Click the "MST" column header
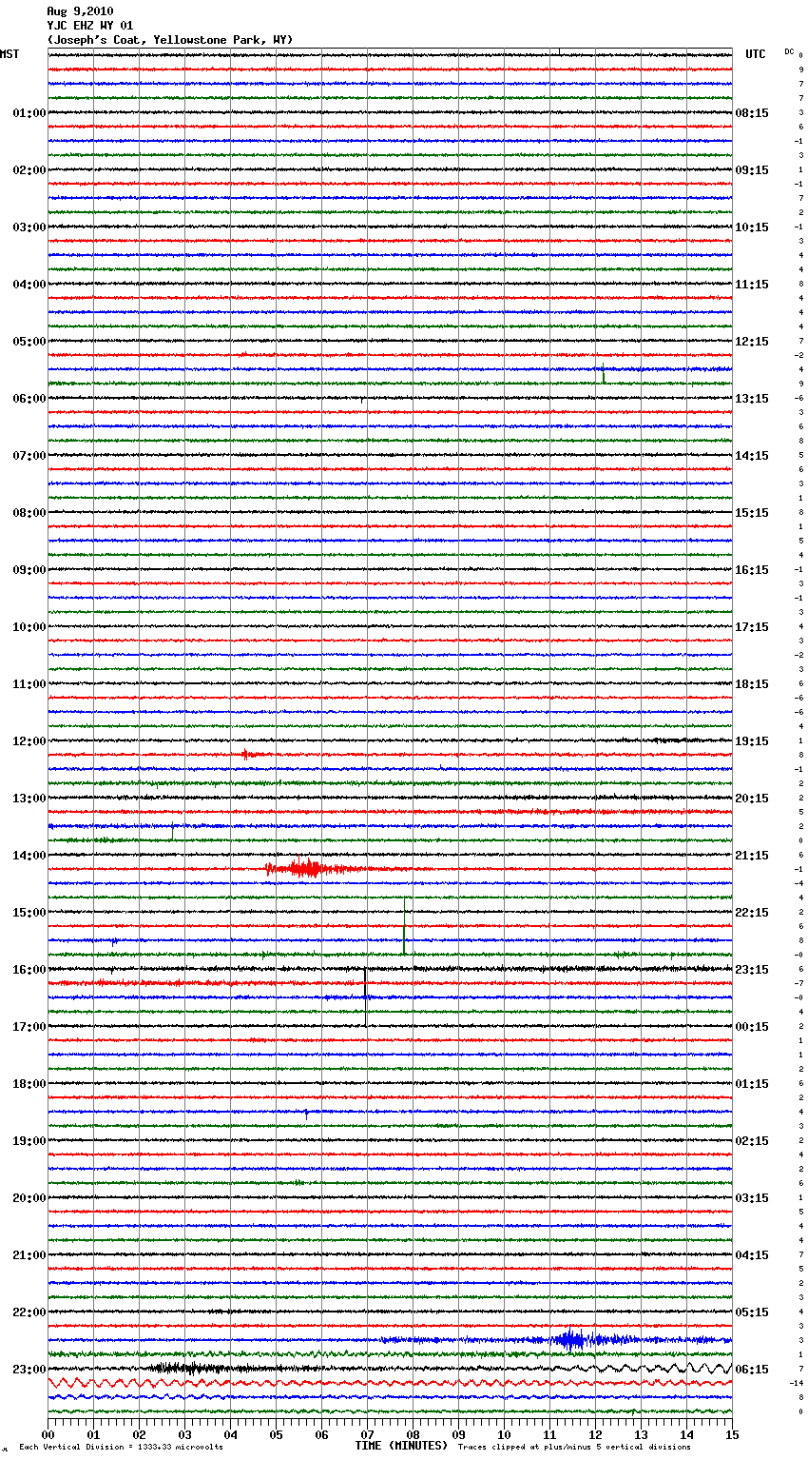This screenshot has height=1460, width=808. pos(10,54)
